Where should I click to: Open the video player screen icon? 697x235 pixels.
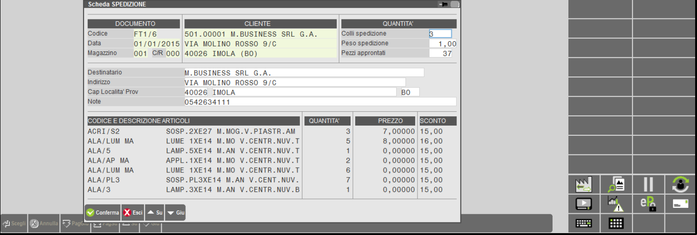(584, 203)
